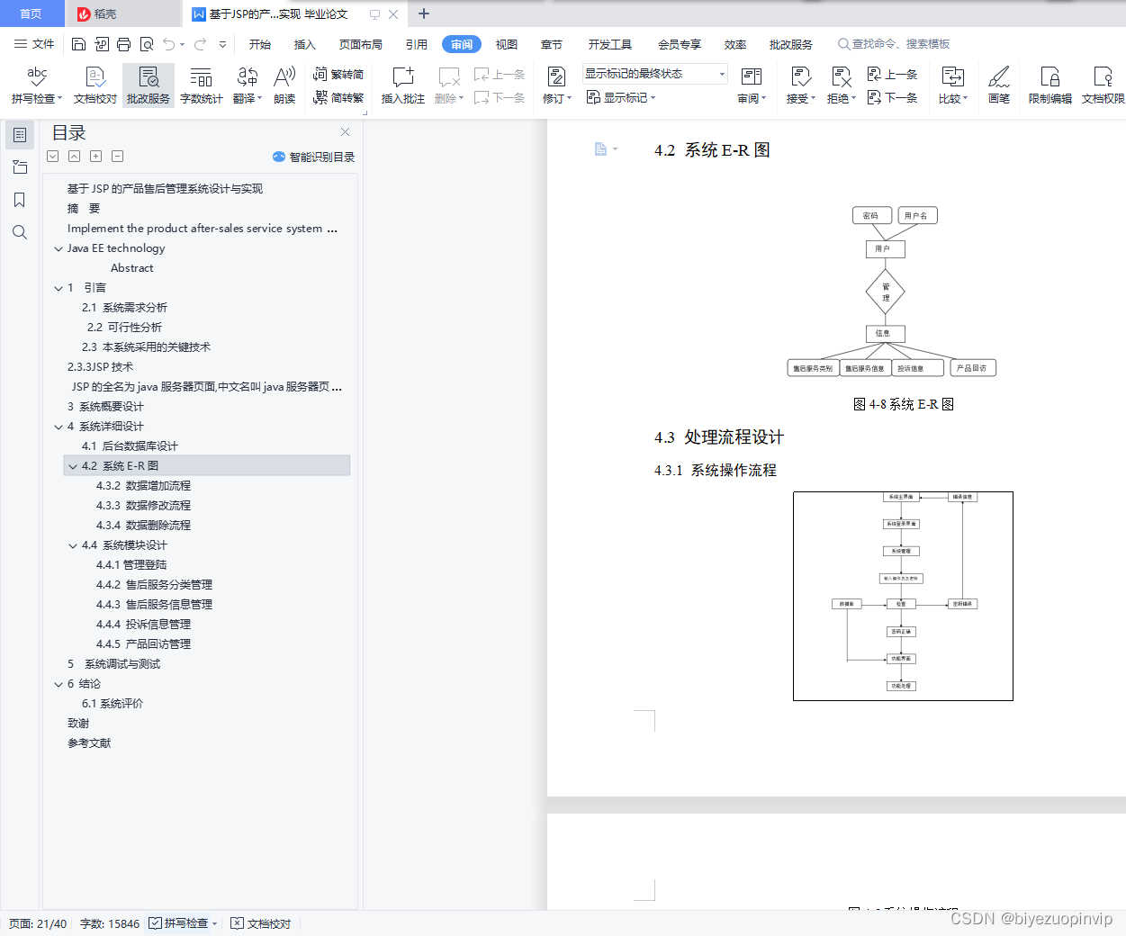Image resolution: width=1126 pixels, height=936 pixels.
Task: Open the 文件 menu
Action: tap(34, 44)
